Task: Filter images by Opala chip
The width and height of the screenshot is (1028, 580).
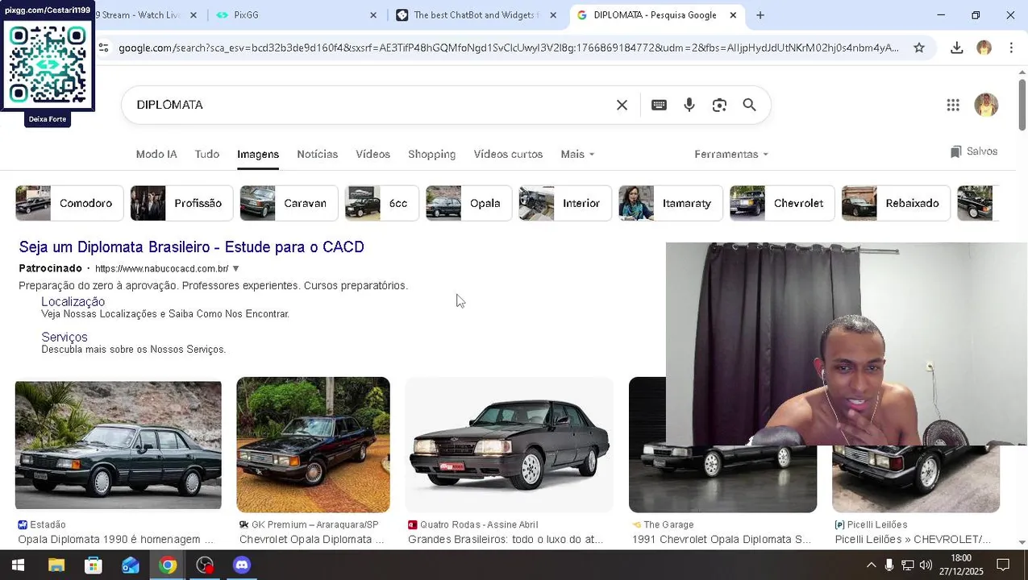Action: (x=469, y=203)
